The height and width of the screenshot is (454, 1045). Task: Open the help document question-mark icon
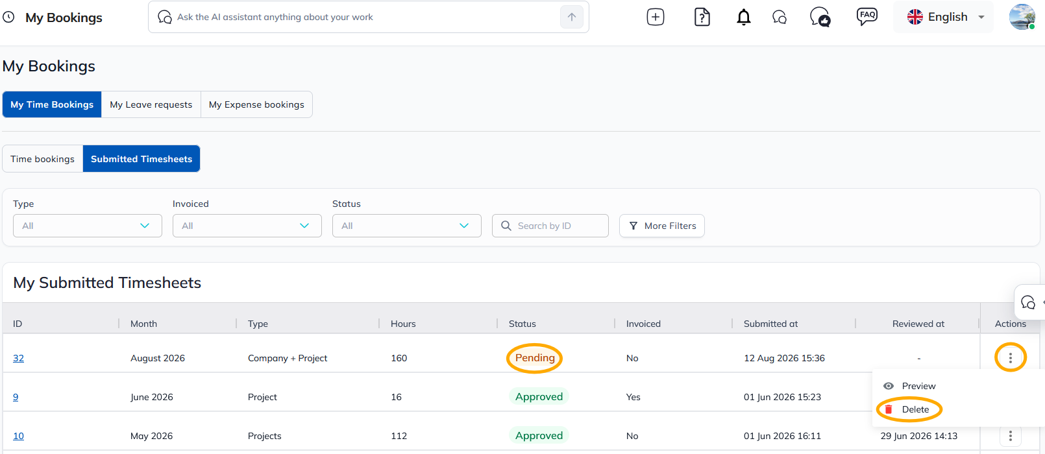click(702, 17)
